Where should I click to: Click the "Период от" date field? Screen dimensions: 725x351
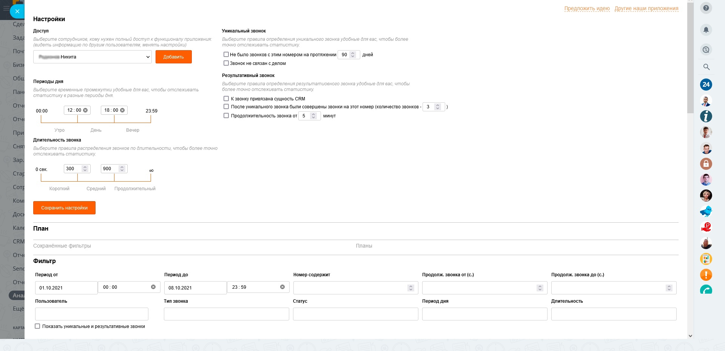click(x=66, y=288)
